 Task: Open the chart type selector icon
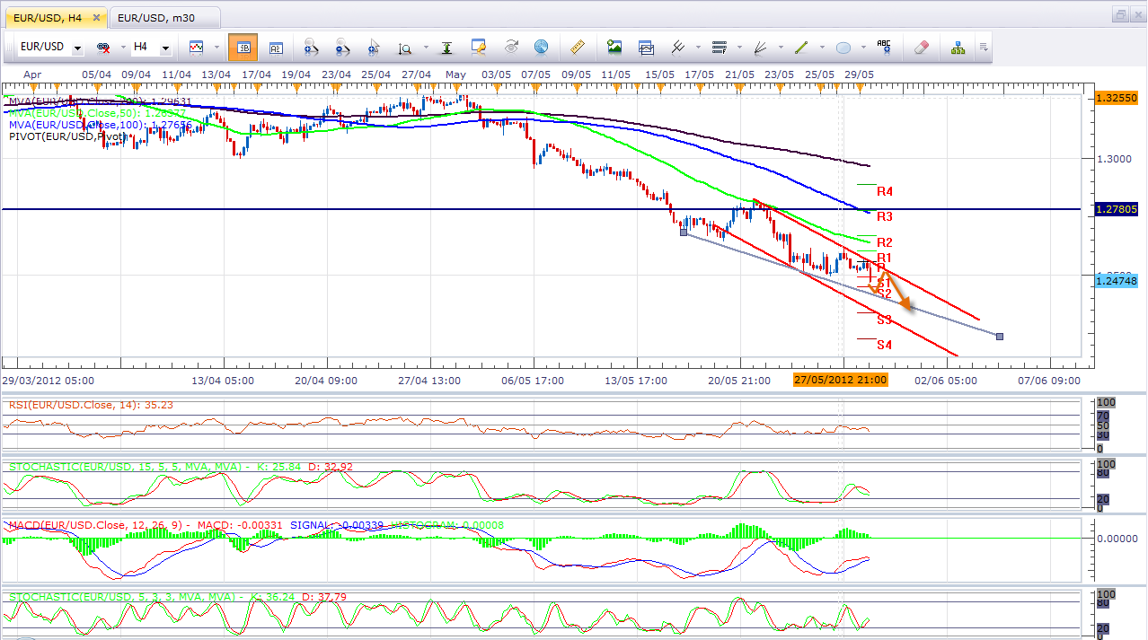pos(196,47)
